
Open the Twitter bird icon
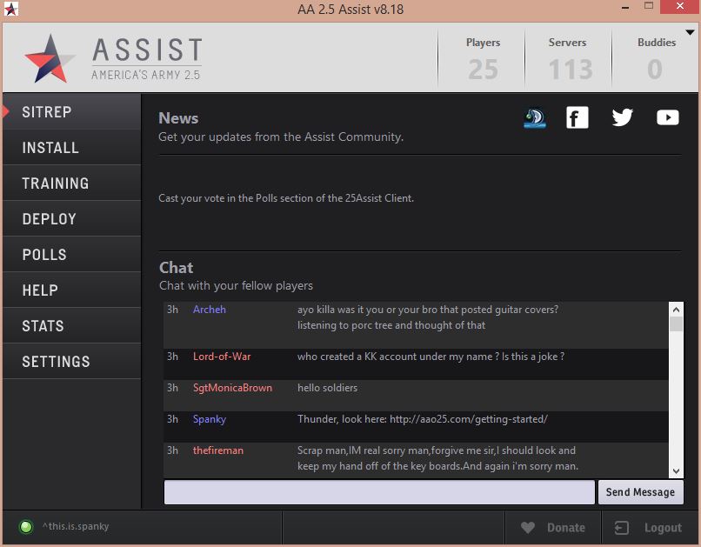click(623, 117)
